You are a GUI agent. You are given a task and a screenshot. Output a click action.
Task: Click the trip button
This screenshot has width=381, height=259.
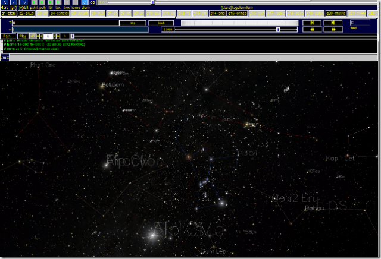click(x=132, y=23)
